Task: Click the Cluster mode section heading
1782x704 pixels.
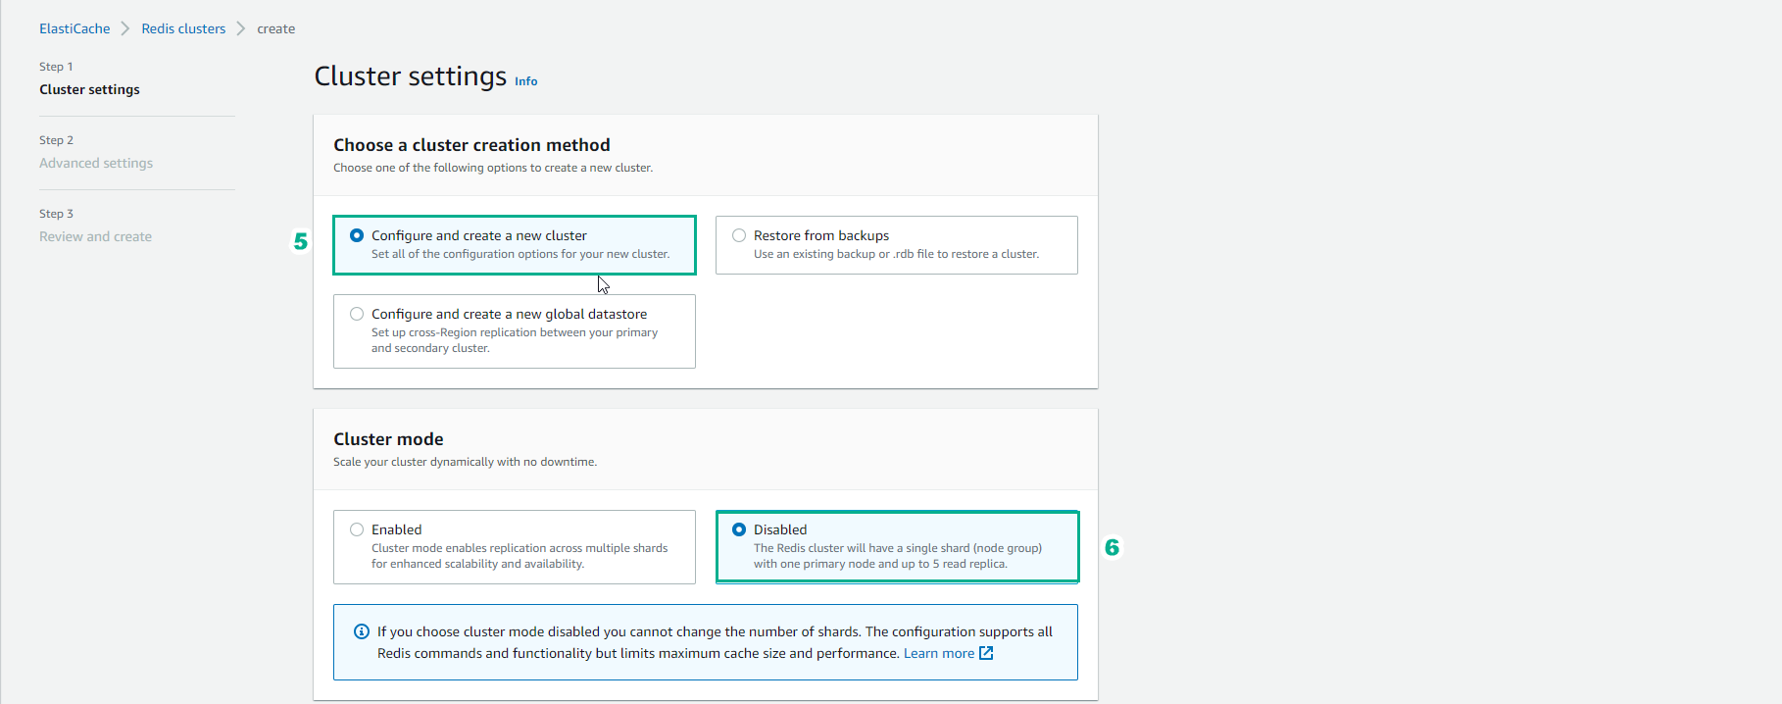Action: point(388,439)
